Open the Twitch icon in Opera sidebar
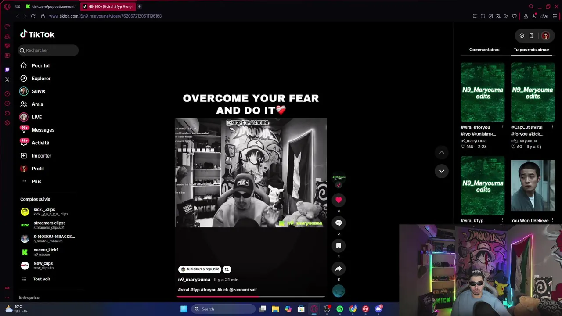The width and height of the screenshot is (562, 316). tap(7, 70)
